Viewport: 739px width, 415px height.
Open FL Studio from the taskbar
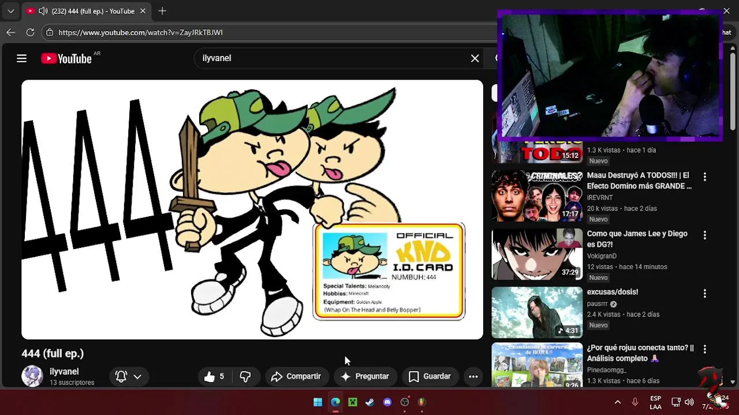[x=421, y=402]
